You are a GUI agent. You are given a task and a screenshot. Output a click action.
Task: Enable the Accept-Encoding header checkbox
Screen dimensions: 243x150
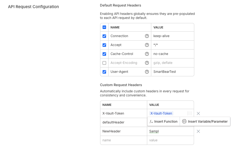(x=104, y=63)
